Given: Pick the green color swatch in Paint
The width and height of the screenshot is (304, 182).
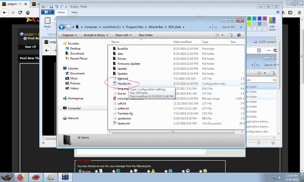Looking at the screenshot, I should point(249,19).
